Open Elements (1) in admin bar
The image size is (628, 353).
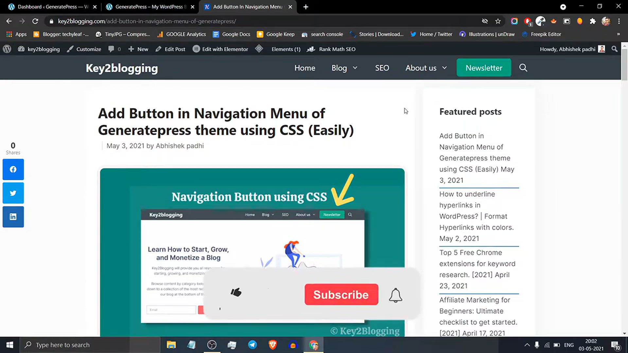point(286,49)
